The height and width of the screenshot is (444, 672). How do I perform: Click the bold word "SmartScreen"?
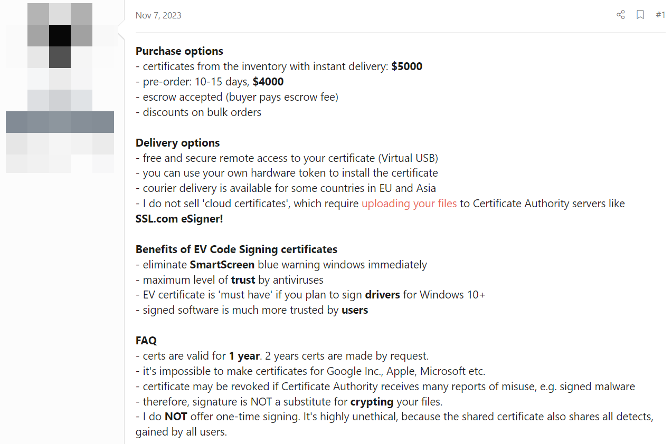pyautogui.click(x=222, y=265)
